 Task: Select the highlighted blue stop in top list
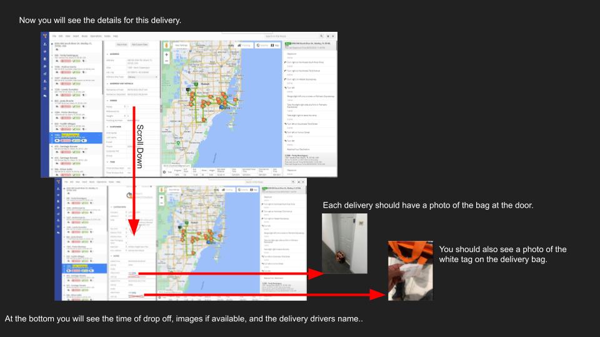(76, 138)
